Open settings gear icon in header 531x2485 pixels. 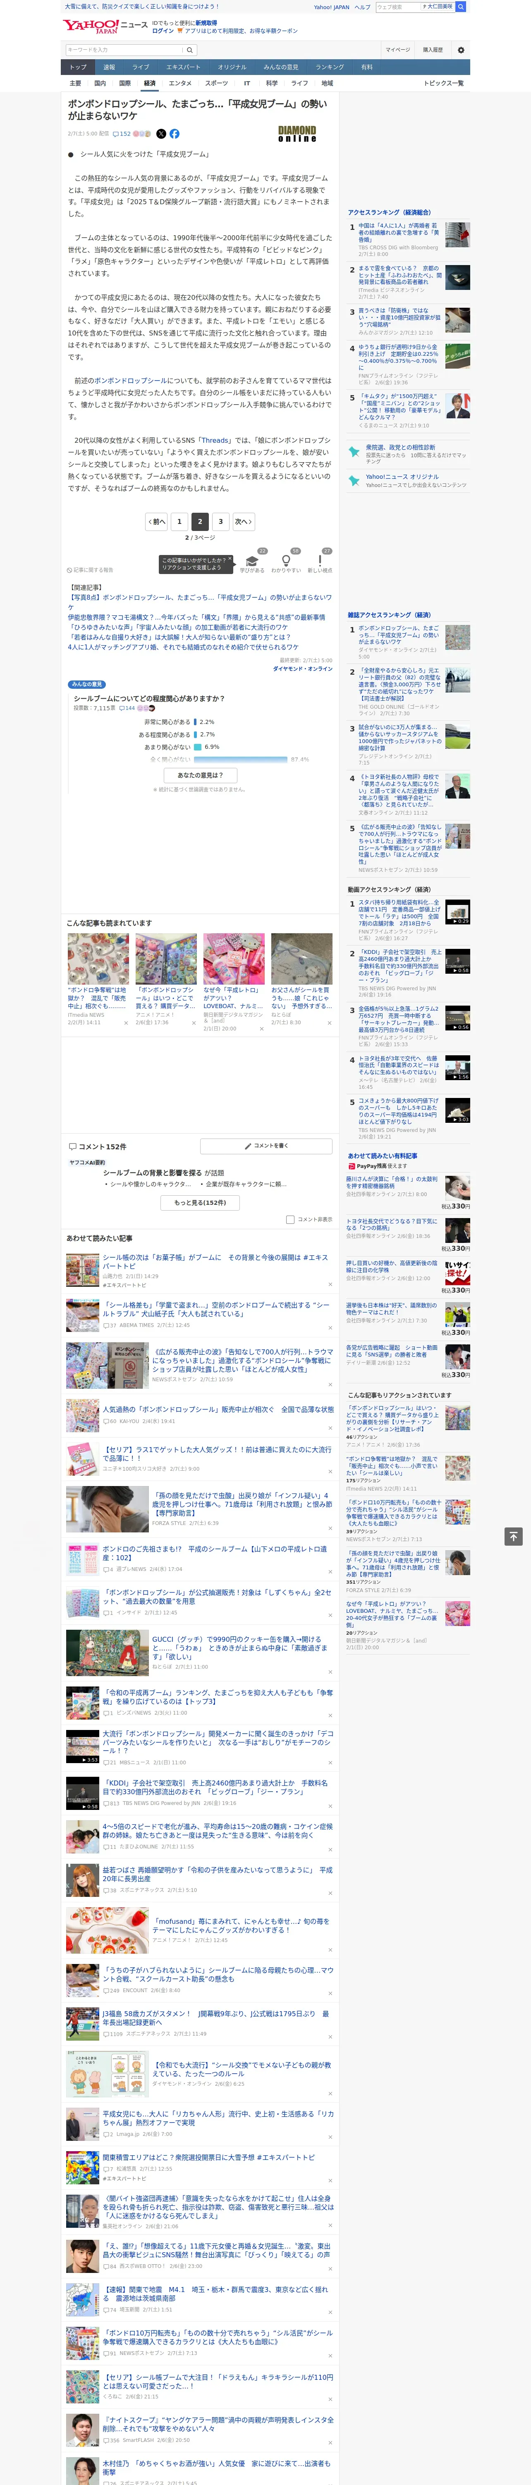pos(461,49)
